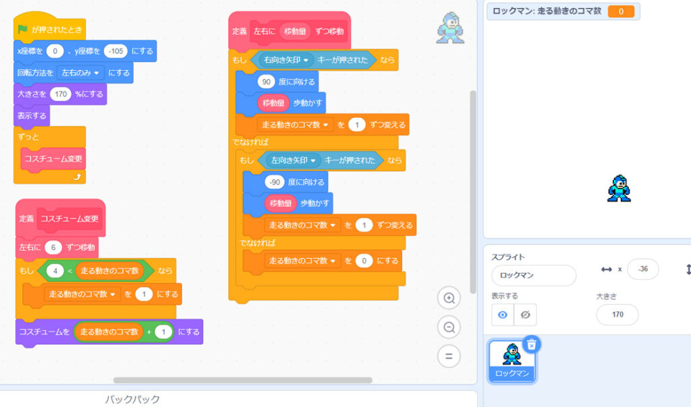Open the 左向き矢印 key dropdown
Viewport: 691px width, 407px height.
coord(293,160)
